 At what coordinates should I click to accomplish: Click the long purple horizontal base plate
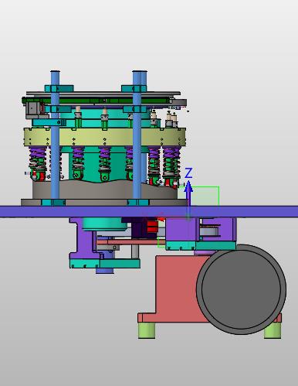[149, 212]
